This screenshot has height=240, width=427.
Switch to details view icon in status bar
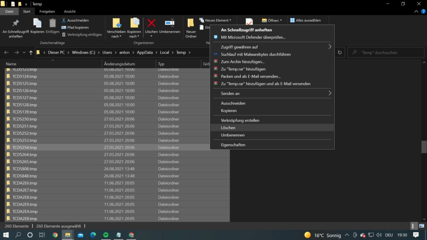[x=413, y=226]
